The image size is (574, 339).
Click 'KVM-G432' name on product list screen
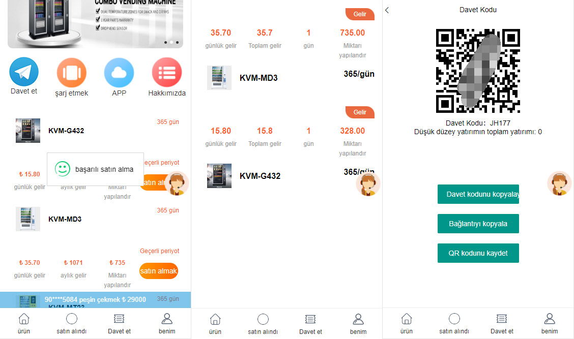tap(66, 131)
